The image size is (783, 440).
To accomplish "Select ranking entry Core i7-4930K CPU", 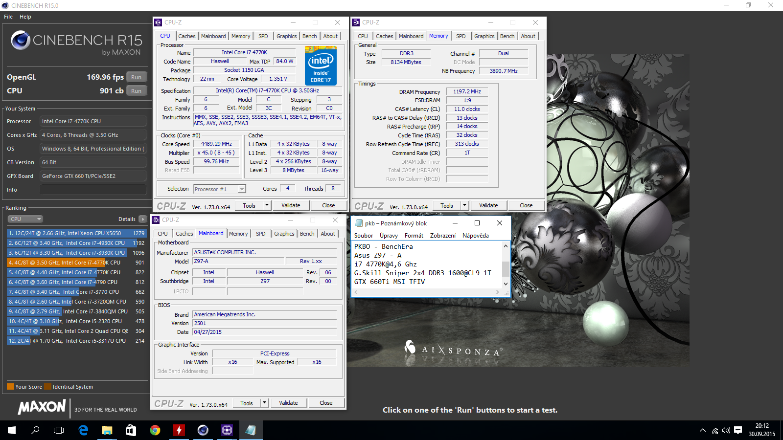I will (x=77, y=243).
